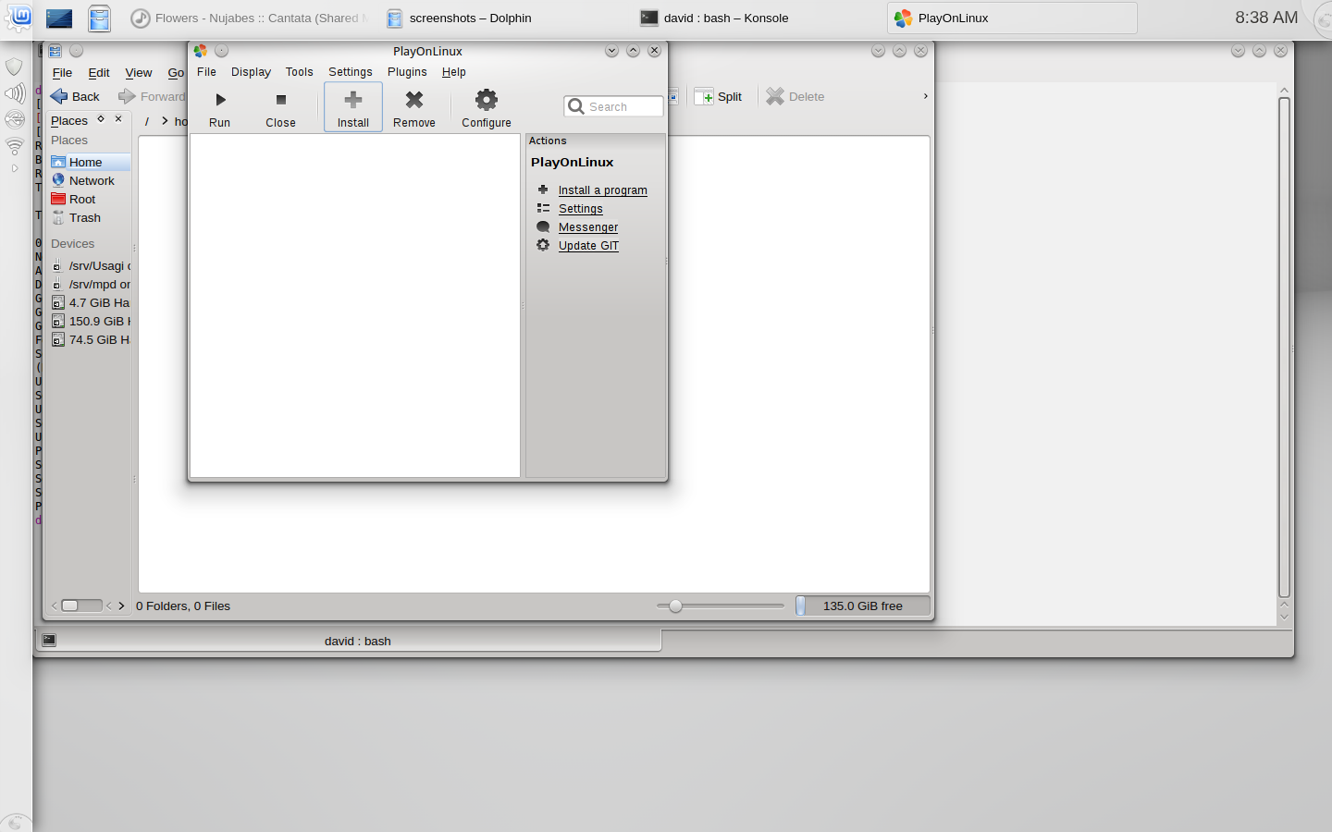Expand the Dolphin toolbar overflow chevron

pyautogui.click(x=925, y=96)
